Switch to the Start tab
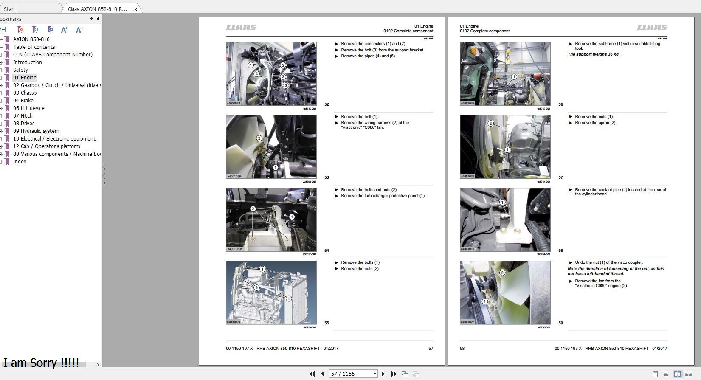This screenshot has width=701, height=380. pos(9,9)
